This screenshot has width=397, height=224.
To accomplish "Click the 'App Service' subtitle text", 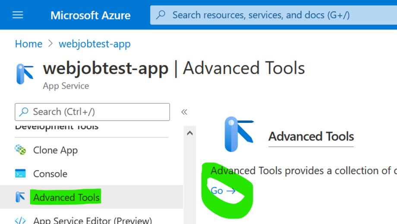I will click(66, 86).
